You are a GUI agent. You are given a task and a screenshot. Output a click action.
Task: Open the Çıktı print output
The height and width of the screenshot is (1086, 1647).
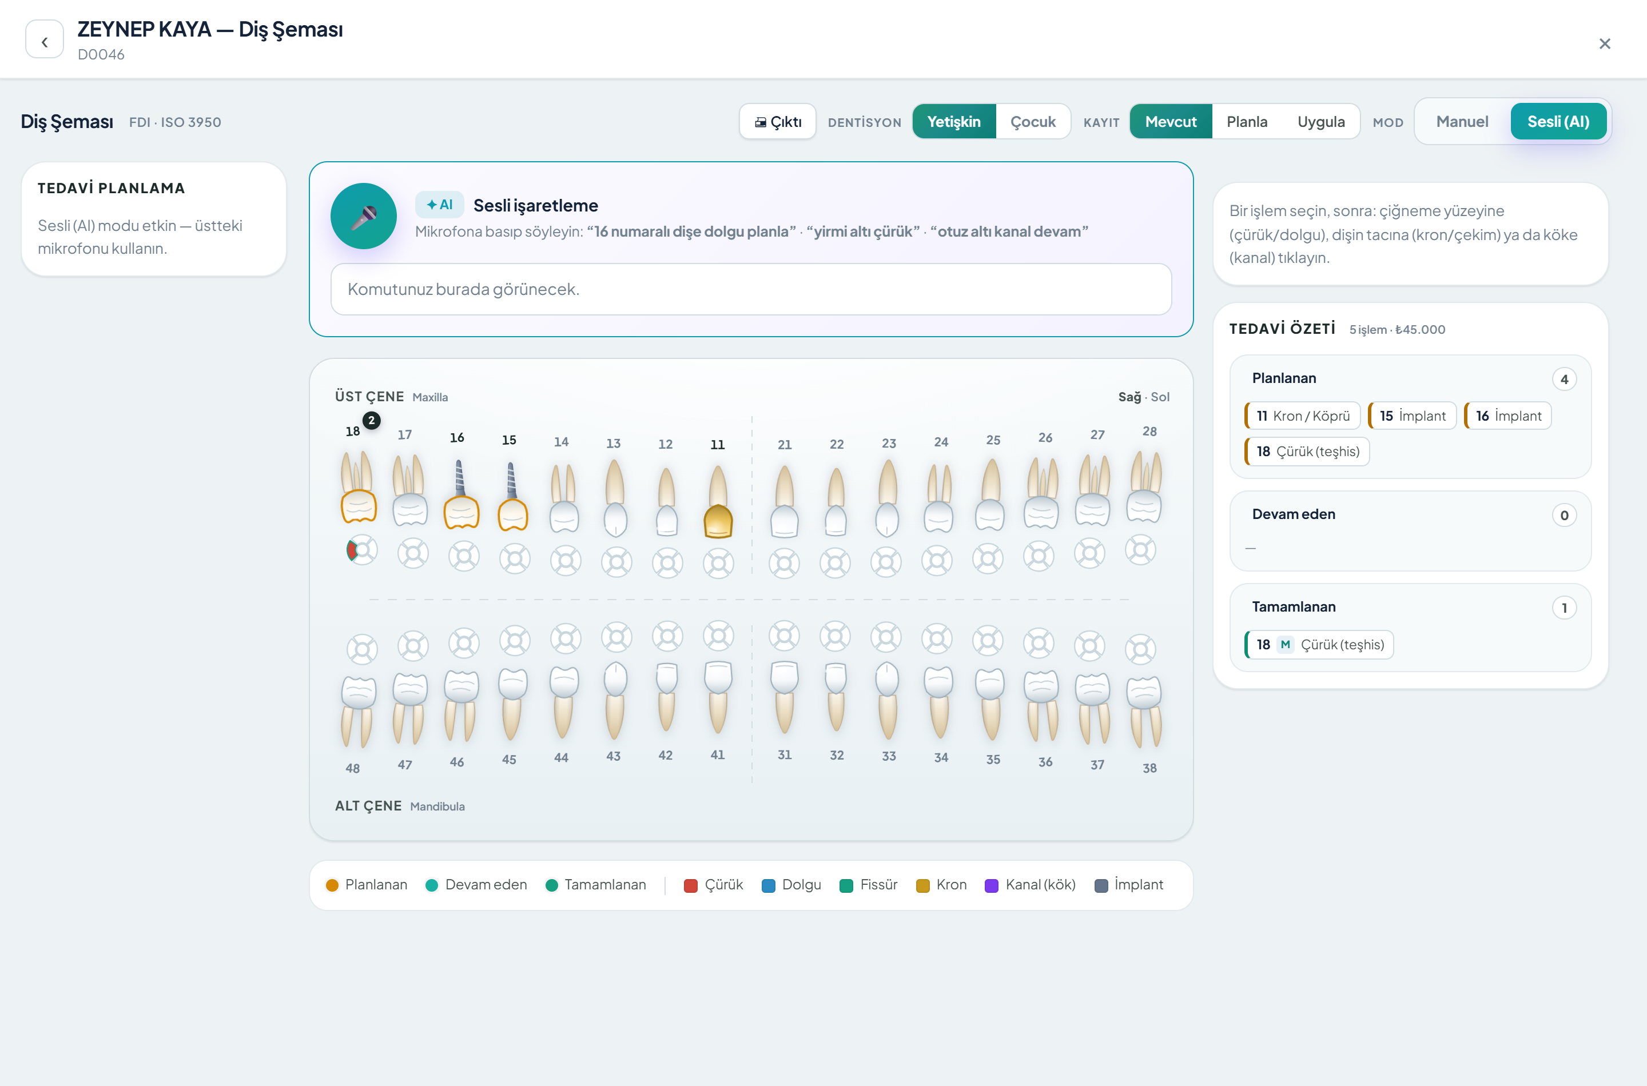[777, 122]
